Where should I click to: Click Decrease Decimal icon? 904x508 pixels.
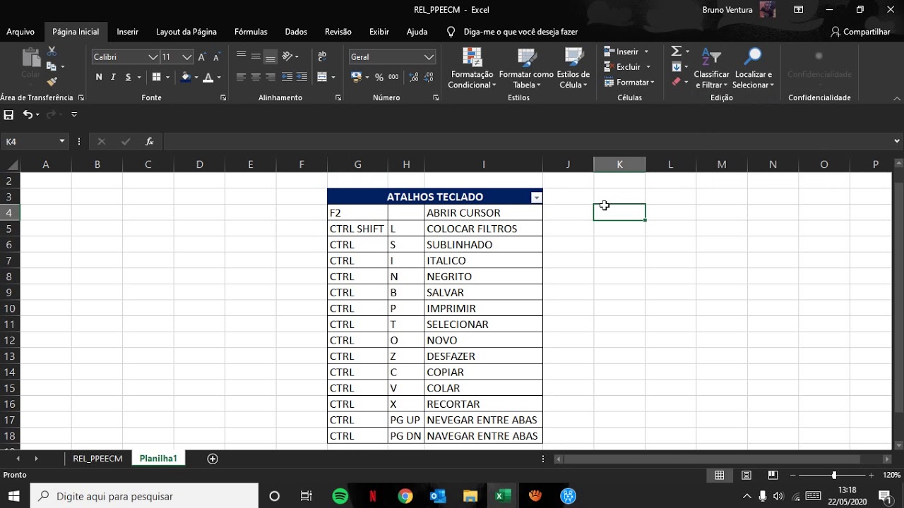pyautogui.click(x=428, y=77)
